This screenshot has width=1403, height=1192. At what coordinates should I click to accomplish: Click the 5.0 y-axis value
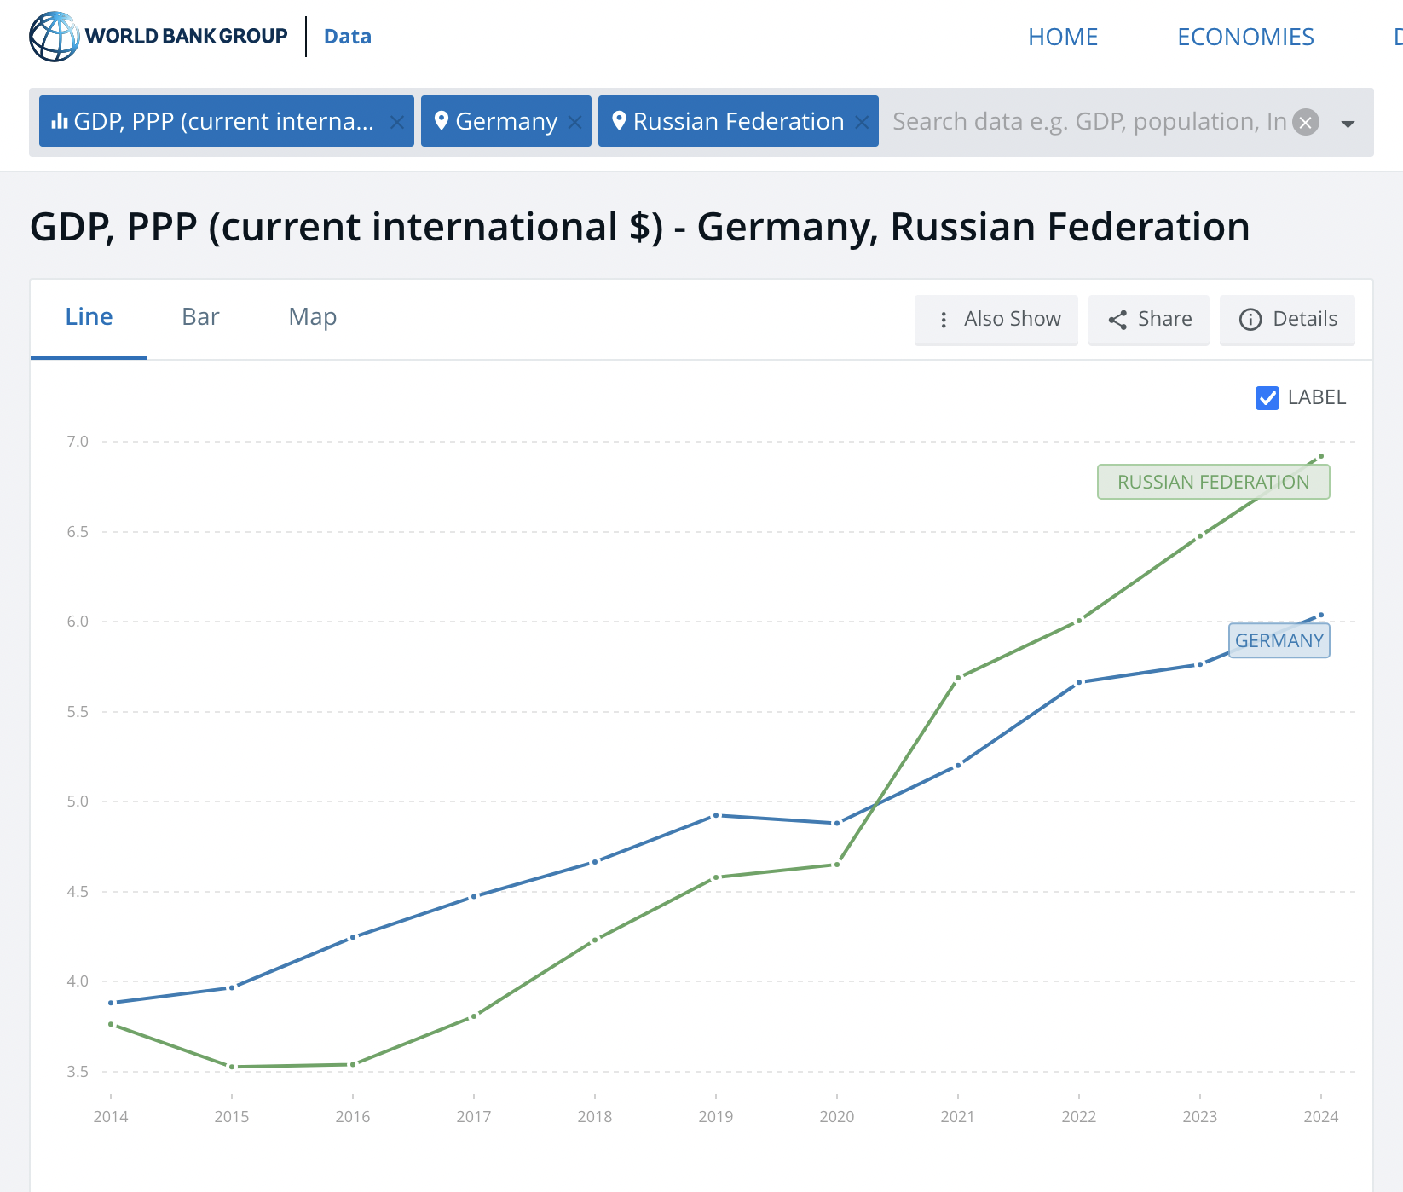click(78, 801)
